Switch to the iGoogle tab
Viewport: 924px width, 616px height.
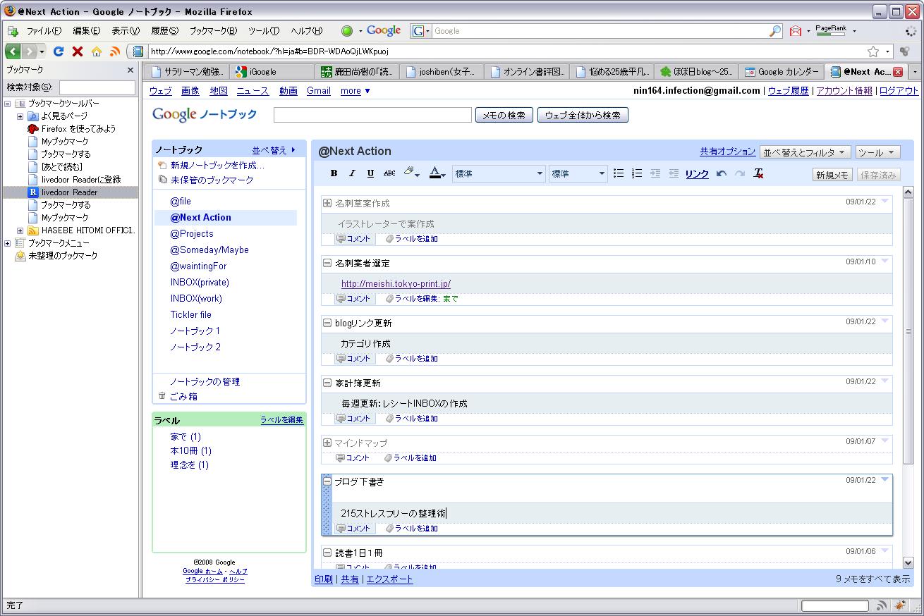[272, 71]
